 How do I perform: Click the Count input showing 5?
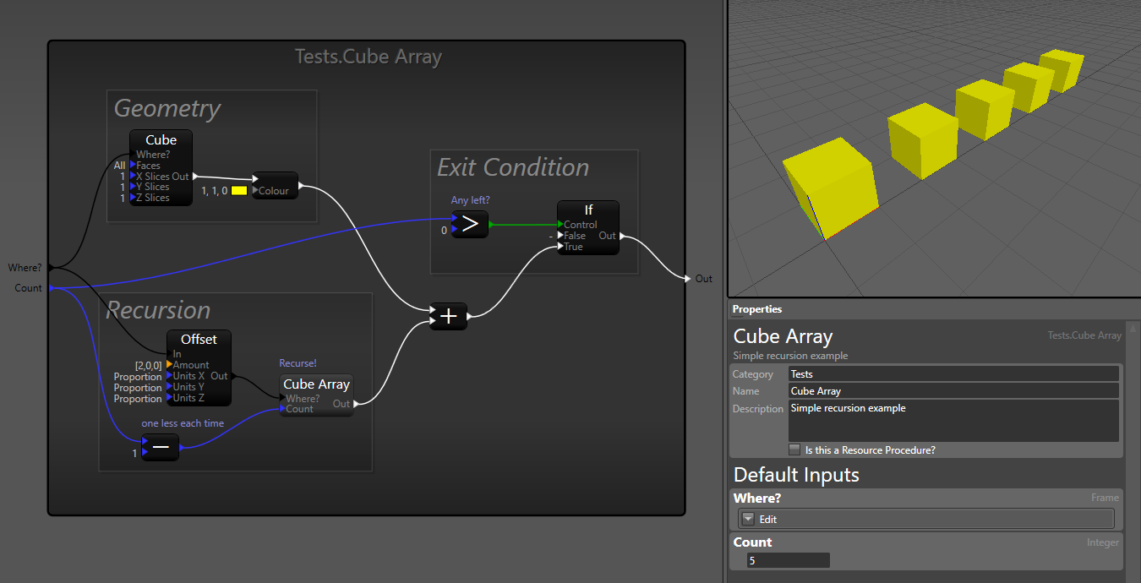coord(788,559)
